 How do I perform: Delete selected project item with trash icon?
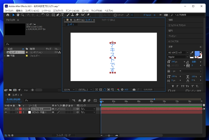pyautogui.click(x=32, y=90)
